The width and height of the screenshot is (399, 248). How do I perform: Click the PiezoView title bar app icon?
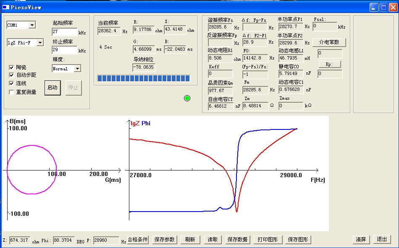5,7
